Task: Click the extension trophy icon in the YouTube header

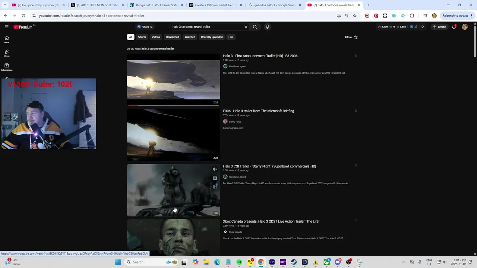Action: [x=423, y=27]
